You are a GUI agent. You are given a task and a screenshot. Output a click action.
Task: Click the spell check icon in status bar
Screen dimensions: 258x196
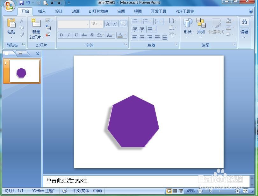65,191
